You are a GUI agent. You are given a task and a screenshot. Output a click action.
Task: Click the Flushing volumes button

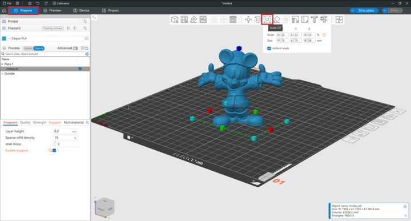tap(53, 29)
